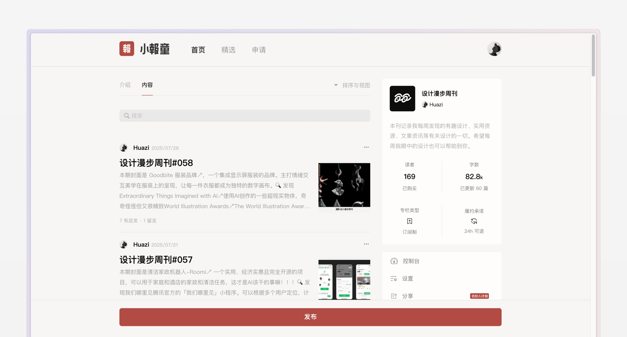The height and width of the screenshot is (337, 627).
Task: Open more options for issue #057
Action: (366, 244)
